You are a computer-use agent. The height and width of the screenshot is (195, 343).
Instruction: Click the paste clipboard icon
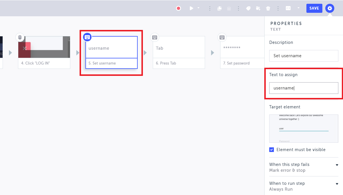coord(229,8)
